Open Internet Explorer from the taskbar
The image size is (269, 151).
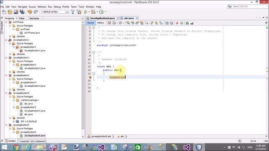point(27,147)
